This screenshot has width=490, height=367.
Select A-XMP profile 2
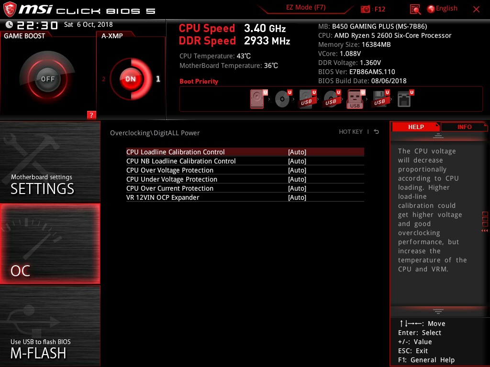pyautogui.click(x=104, y=79)
